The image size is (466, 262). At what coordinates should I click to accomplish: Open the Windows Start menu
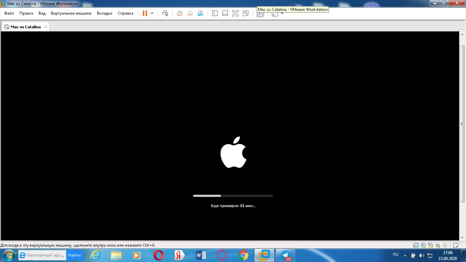pos(8,255)
